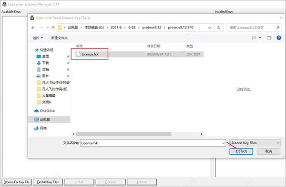Screen dimensions: 286x187
Task: Expand the filename history dropdown
Action: point(224,143)
